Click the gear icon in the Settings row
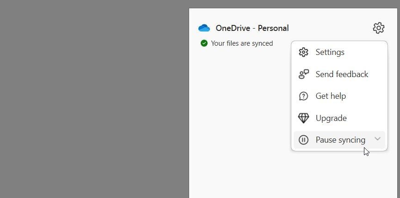400x198 pixels. click(303, 52)
